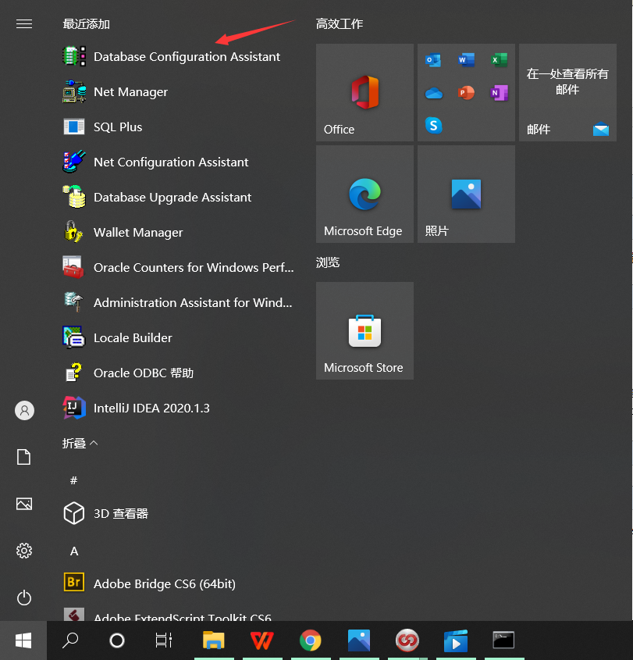Click 'Wallet Manager' label text

138,232
